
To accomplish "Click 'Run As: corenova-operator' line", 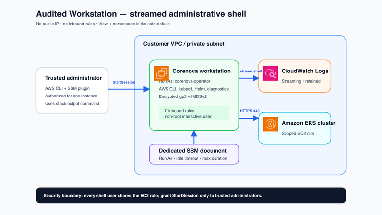I will coord(185,81).
